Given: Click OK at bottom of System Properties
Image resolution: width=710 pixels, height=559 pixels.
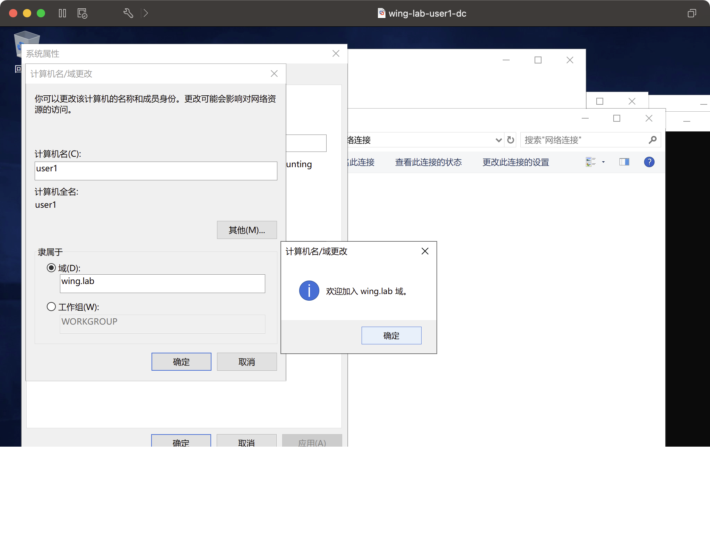Looking at the screenshot, I should click(181, 440).
